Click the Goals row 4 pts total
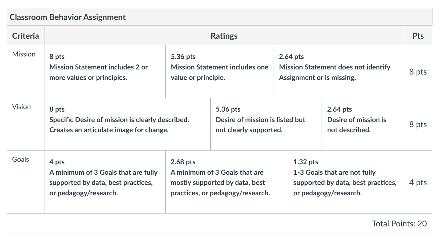Screen dimensions: 443x241 click(x=418, y=183)
